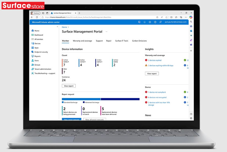This screenshot has height=152, width=227.
Task: Open the notifications bell in header
Action: click(x=145, y=22)
